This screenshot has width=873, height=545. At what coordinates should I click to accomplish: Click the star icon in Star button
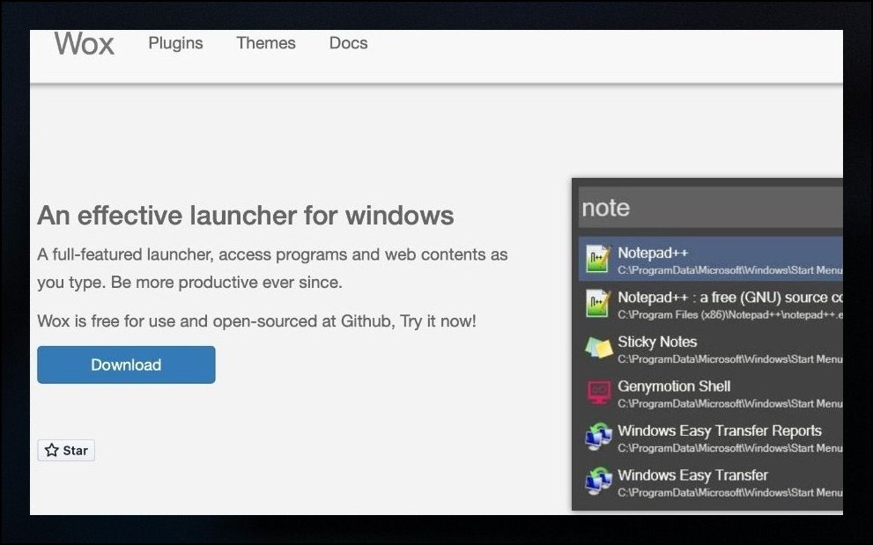point(52,450)
